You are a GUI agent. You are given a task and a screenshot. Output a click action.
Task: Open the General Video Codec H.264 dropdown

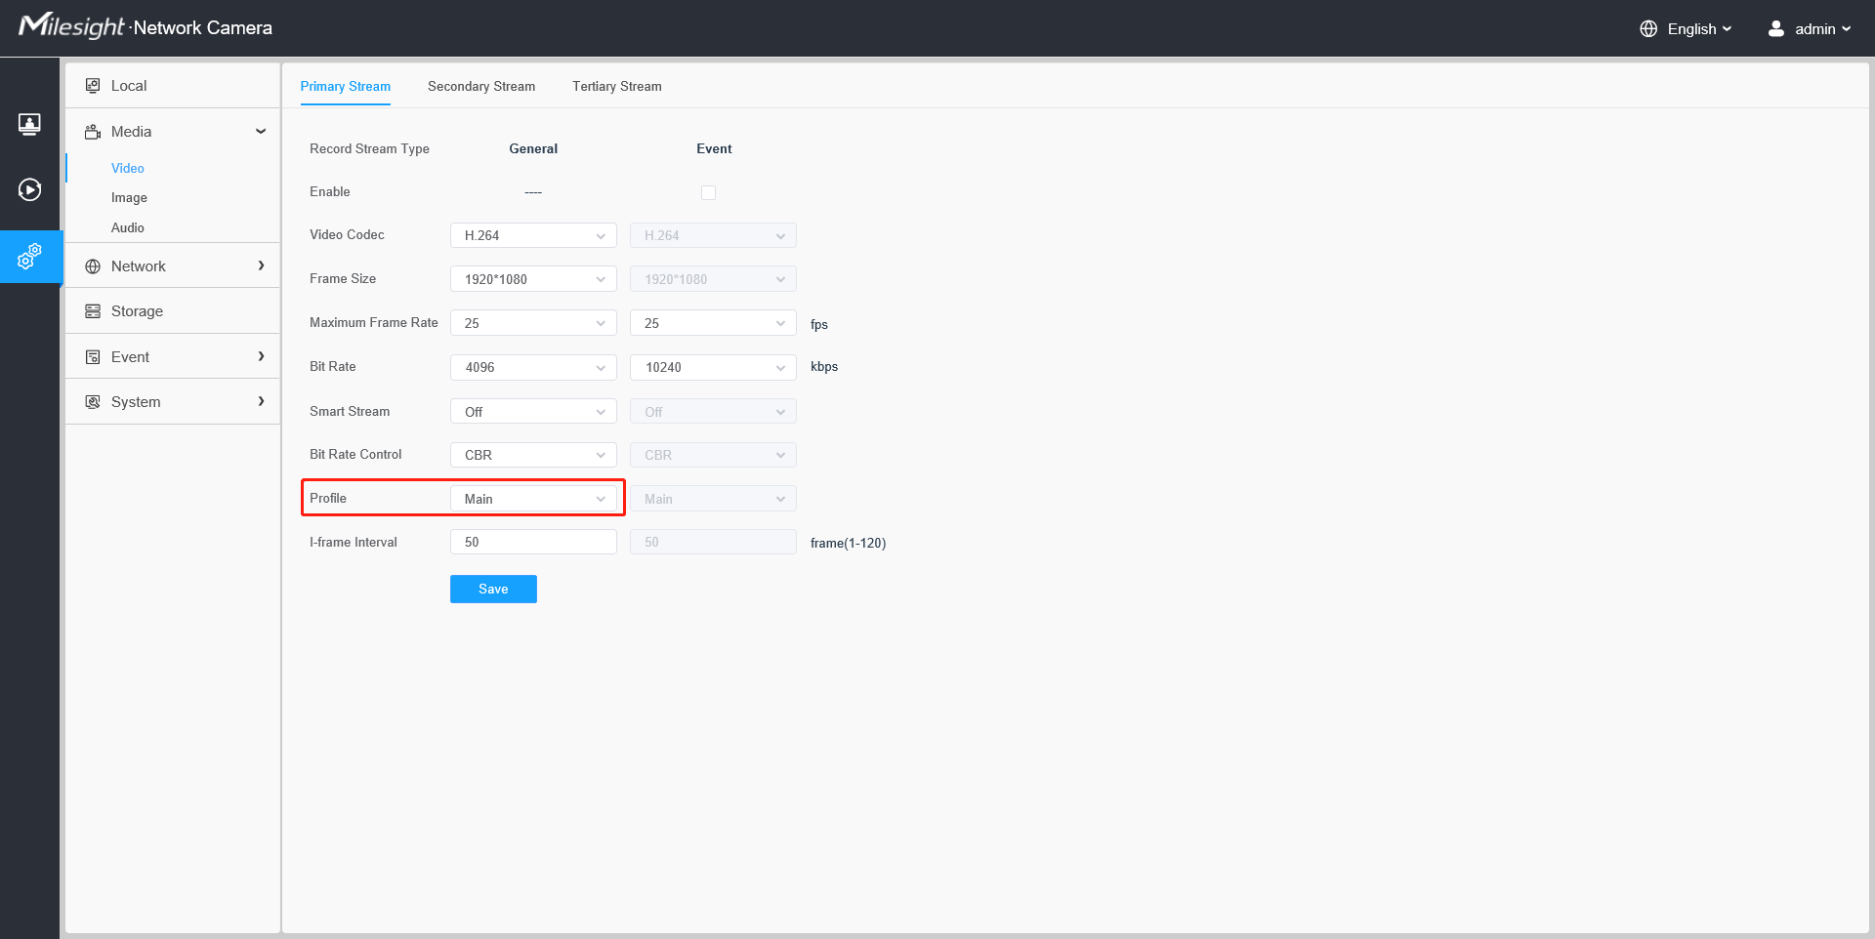[x=533, y=235]
